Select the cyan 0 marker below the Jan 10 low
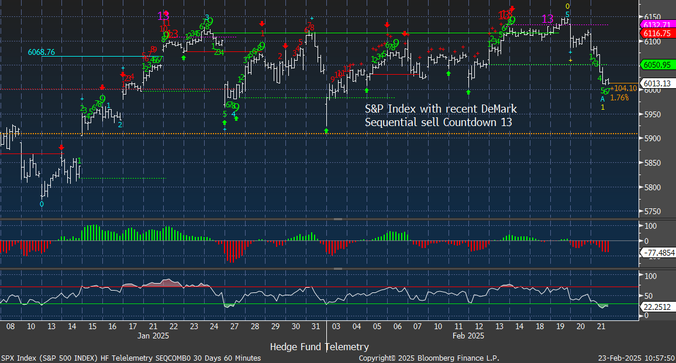The image size is (676, 363). pyautogui.click(x=42, y=204)
